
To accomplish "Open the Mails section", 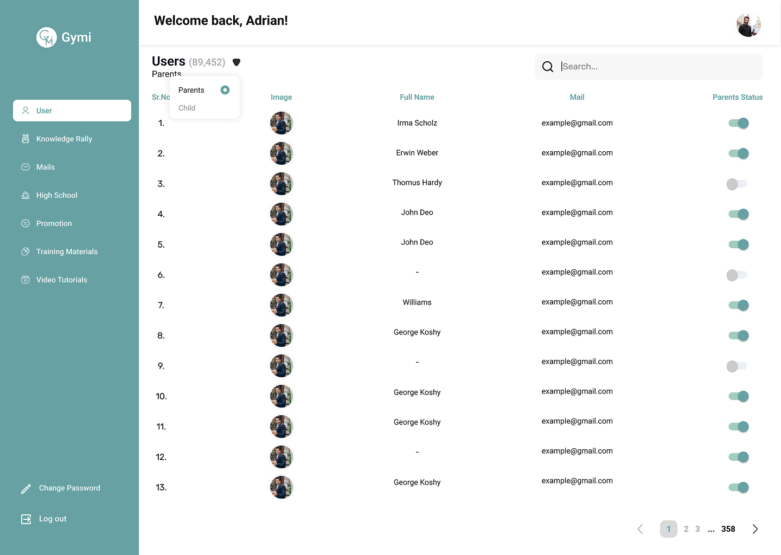I will click(x=46, y=167).
